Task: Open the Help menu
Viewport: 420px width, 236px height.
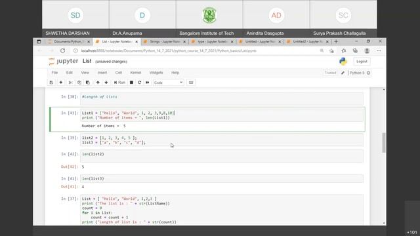Action: pyautogui.click(x=175, y=73)
